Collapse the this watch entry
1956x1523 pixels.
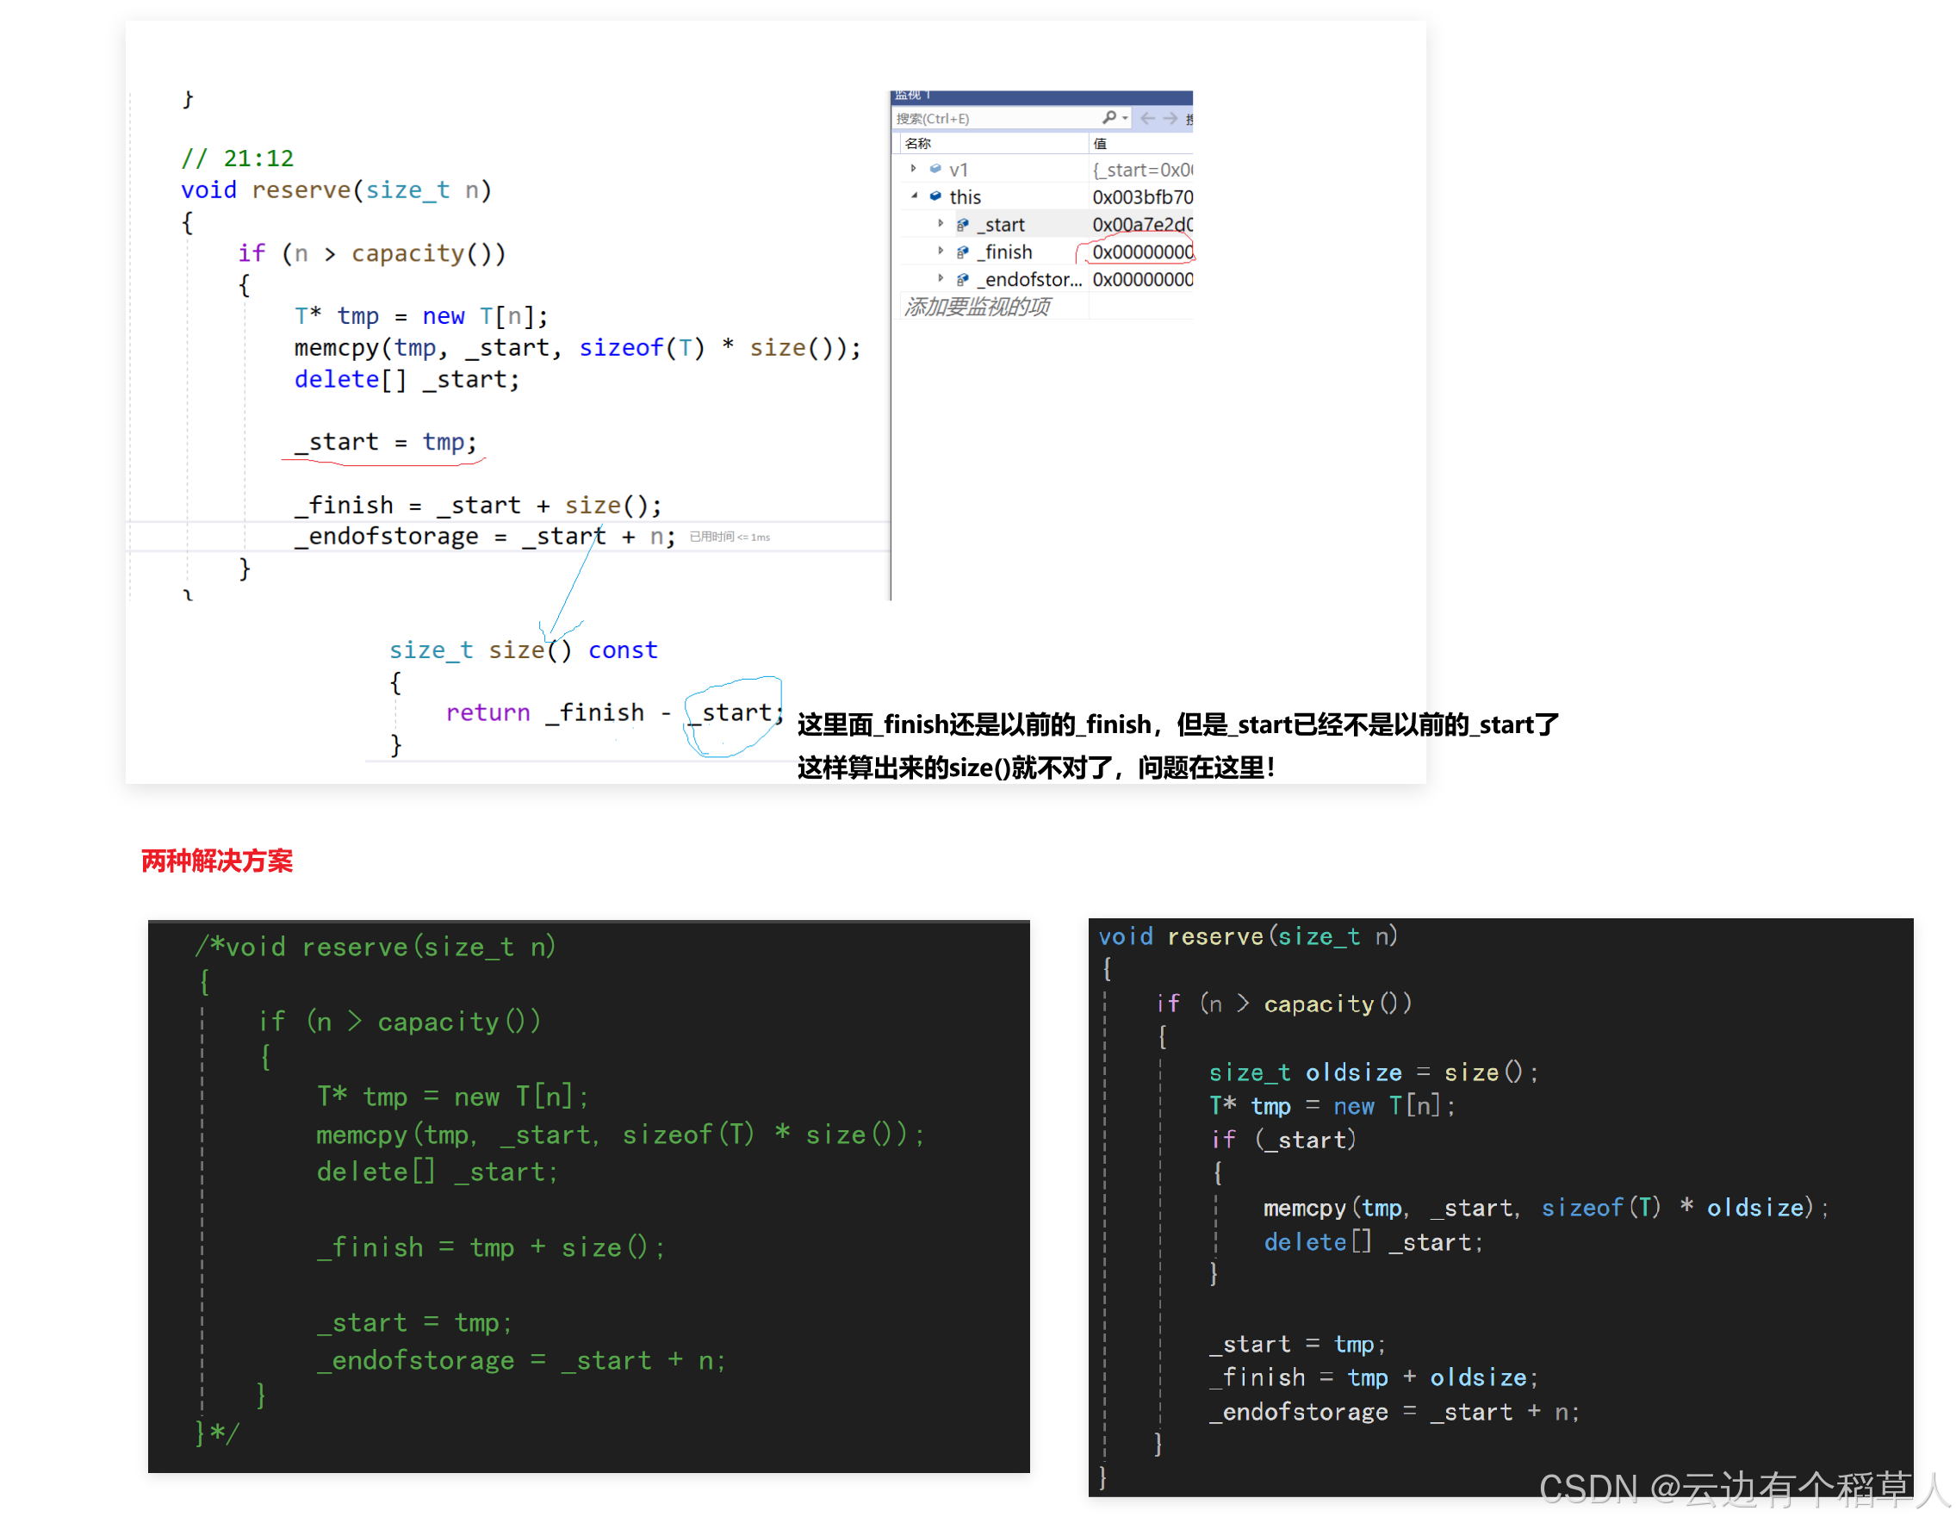(914, 196)
